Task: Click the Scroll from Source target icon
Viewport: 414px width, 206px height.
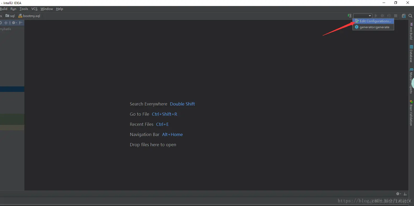Action: click(x=1, y=23)
